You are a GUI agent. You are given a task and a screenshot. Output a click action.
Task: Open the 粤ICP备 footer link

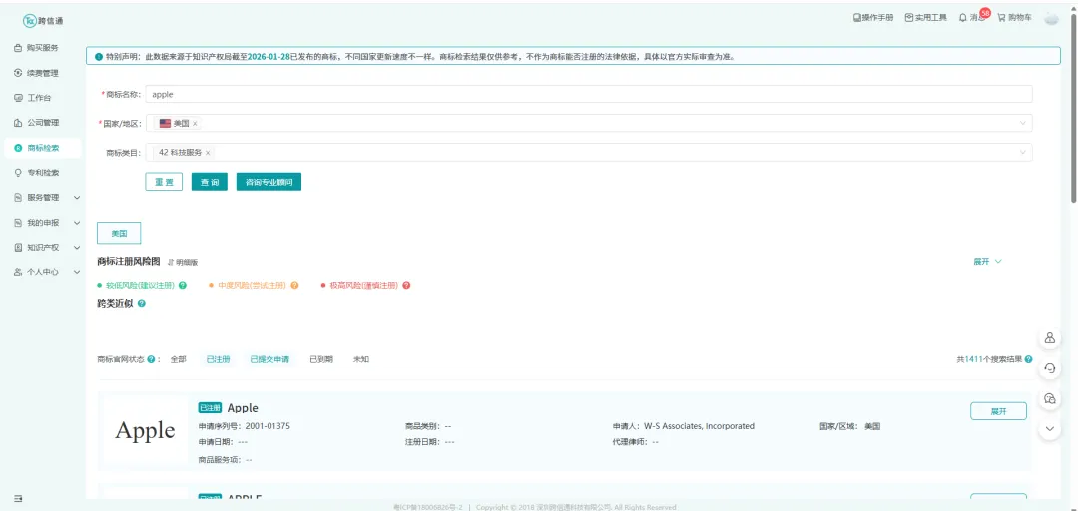click(427, 507)
